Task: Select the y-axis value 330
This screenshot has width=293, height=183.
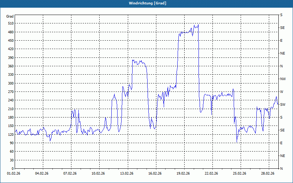Action: point(11,75)
